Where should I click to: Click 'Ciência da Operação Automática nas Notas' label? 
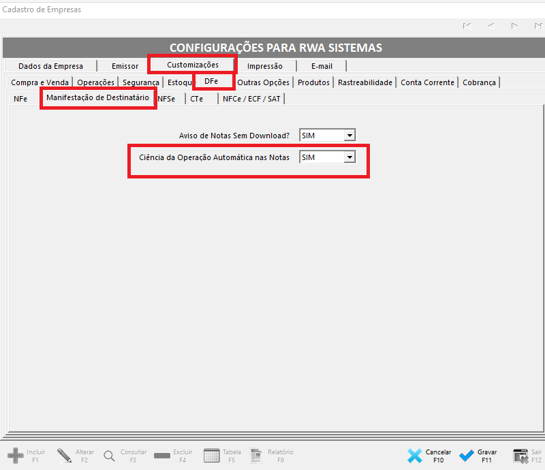click(214, 157)
